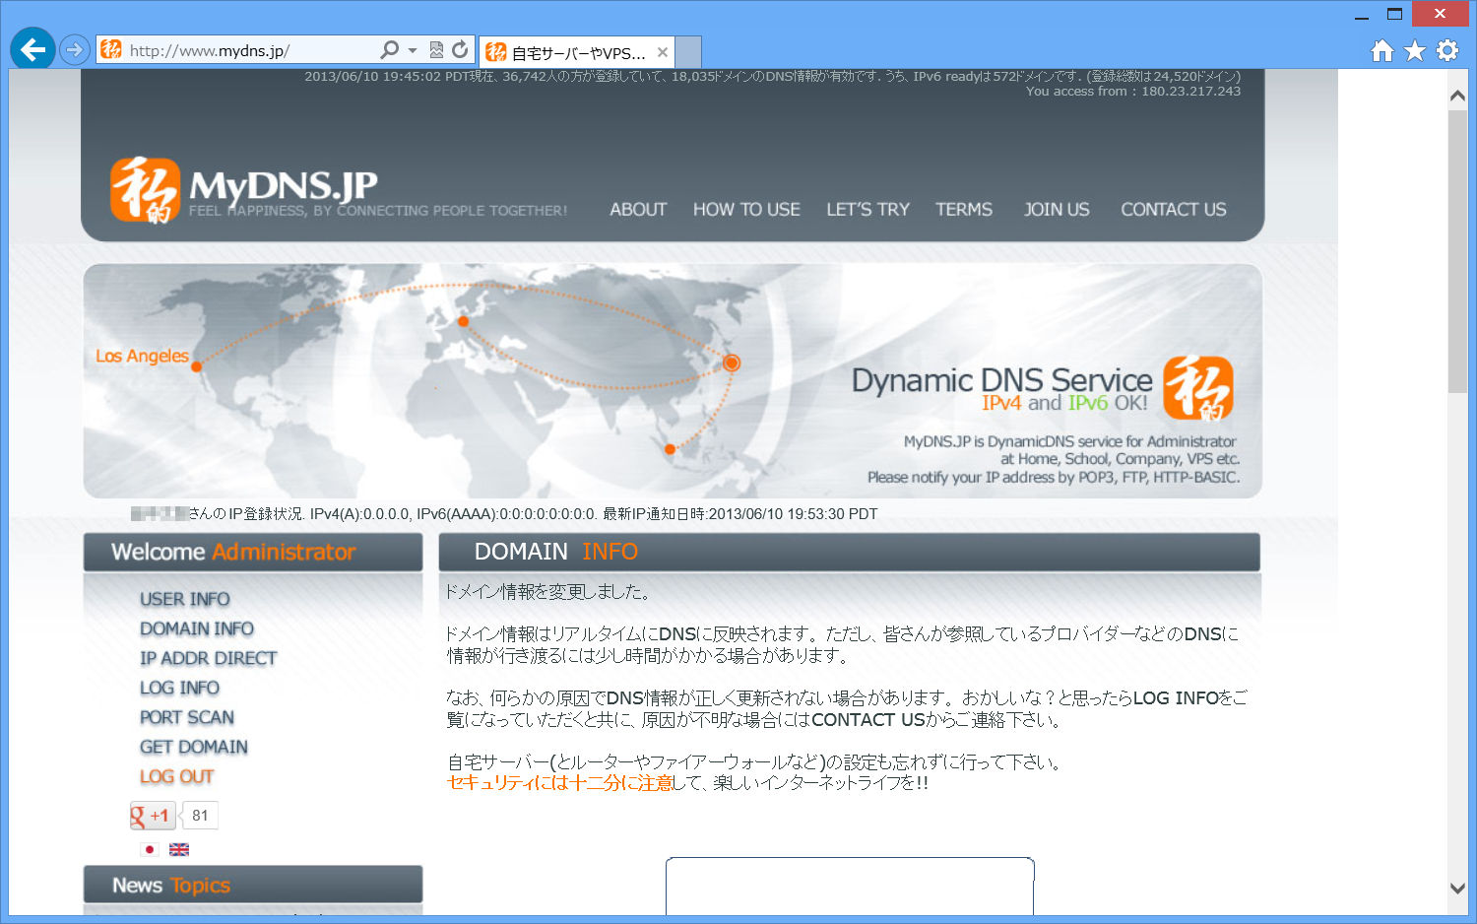This screenshot has width=1477, height=924.
Task: Click the browser Forward arrow button
Action: pos(75,49)
